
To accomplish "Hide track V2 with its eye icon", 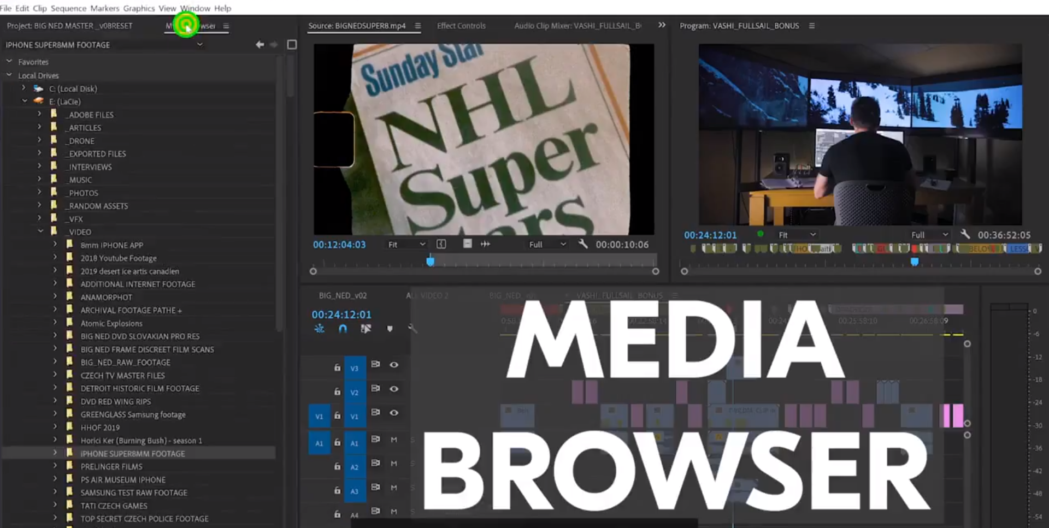I will coord(394,389).
